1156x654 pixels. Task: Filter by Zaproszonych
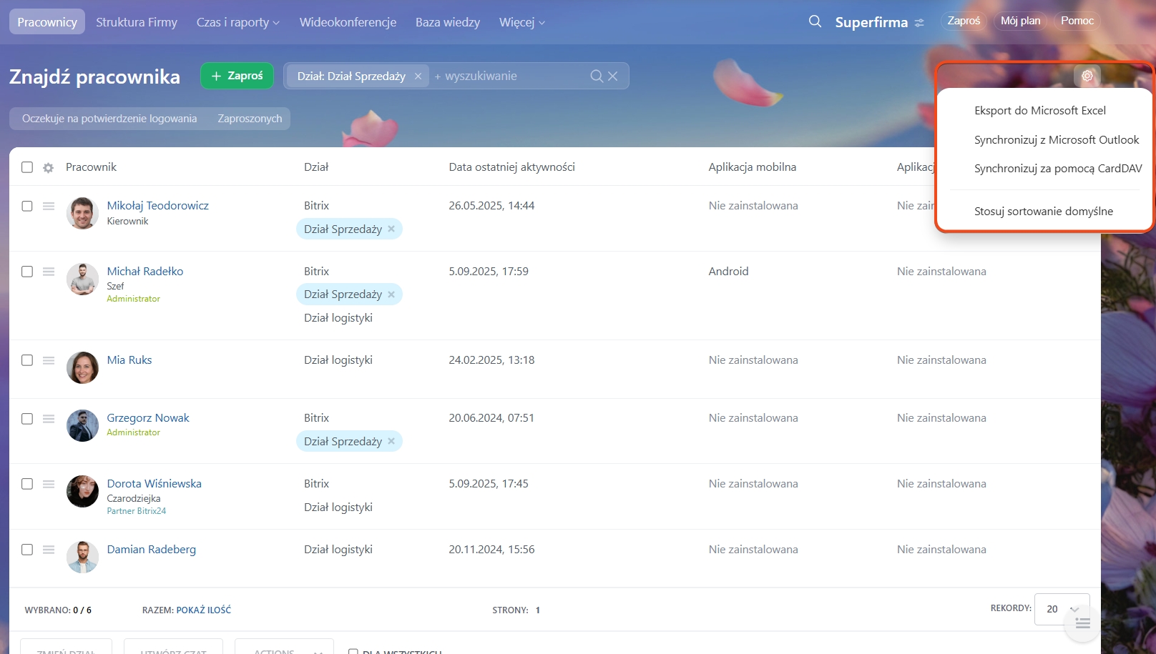(250, 119)
